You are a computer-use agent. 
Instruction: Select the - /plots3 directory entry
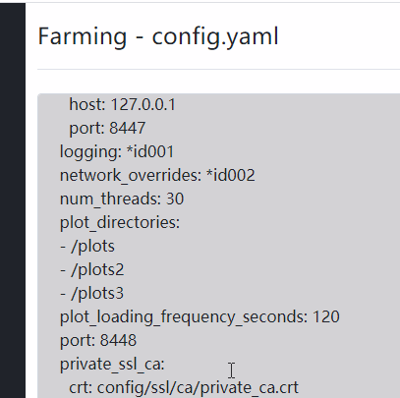click(92, 294)
